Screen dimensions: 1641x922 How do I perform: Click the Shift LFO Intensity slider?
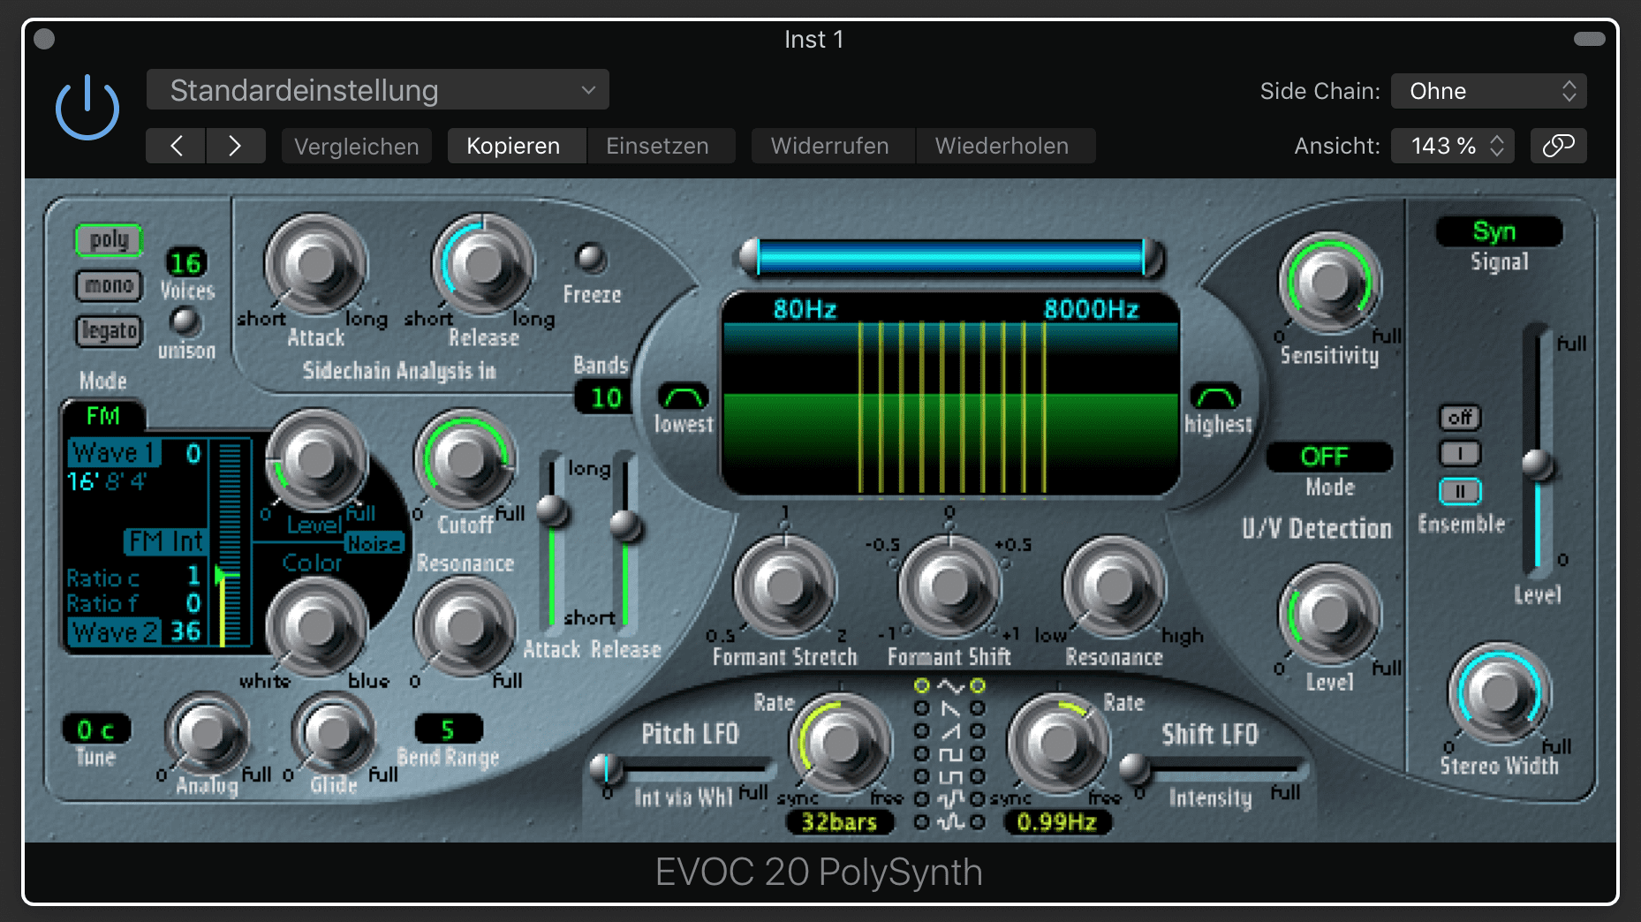pos(1213,768)
